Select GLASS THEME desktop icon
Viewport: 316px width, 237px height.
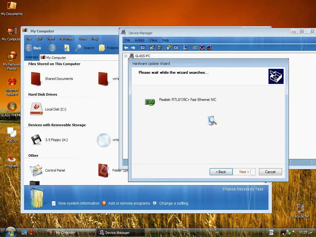coord(11,110)
